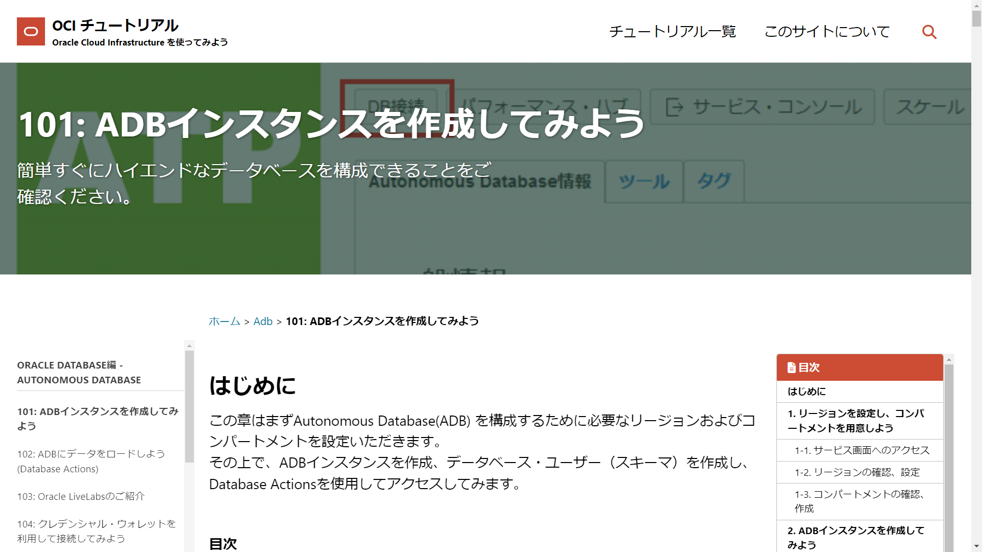
Task: Click the up arrow on the 目次 panel scrollbar
Action: (x=950, y=359)
